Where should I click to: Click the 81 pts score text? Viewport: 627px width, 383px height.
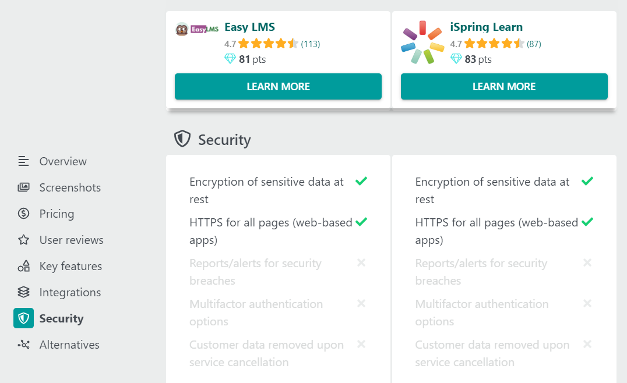point(252,59)
